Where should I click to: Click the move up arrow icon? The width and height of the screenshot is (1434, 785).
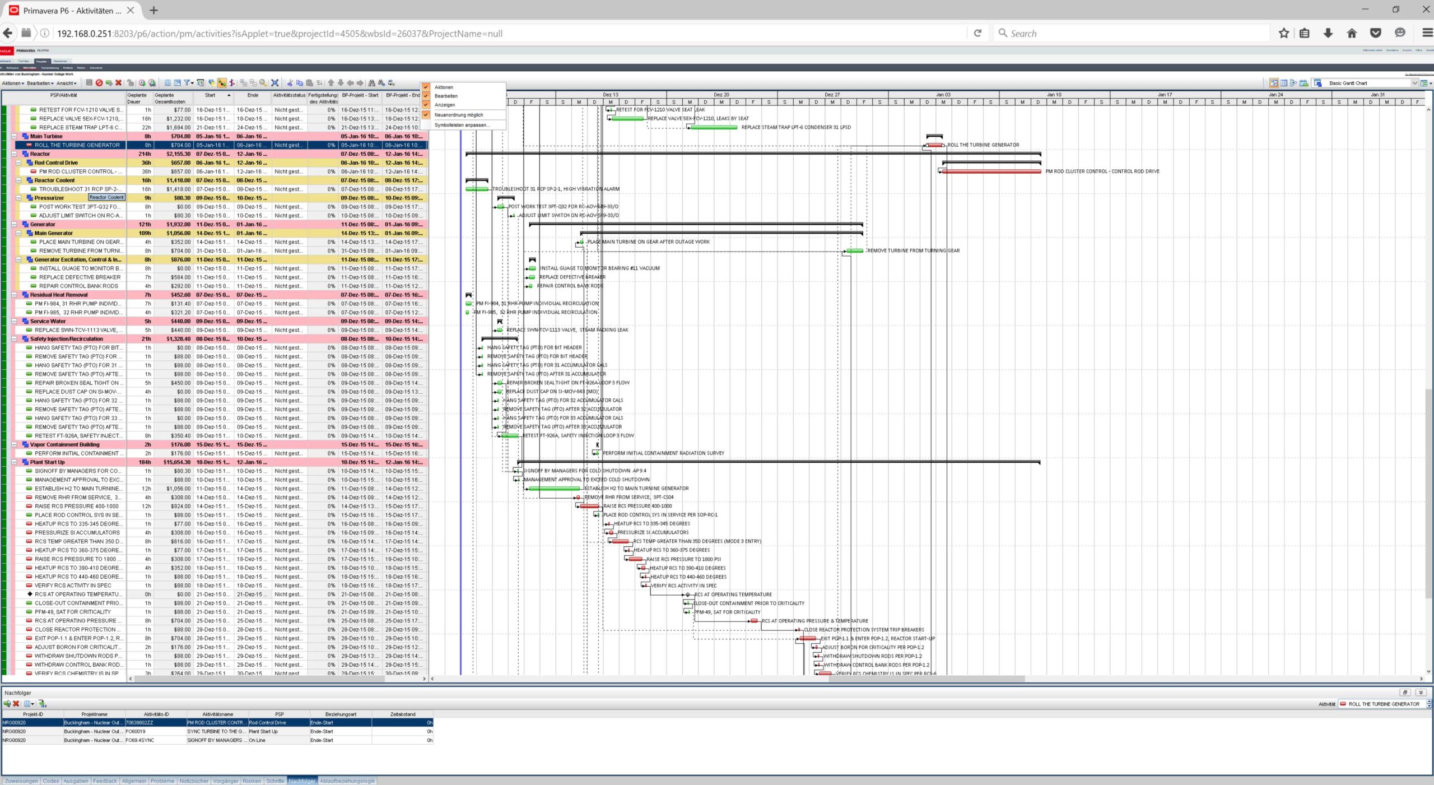(331, 83)
